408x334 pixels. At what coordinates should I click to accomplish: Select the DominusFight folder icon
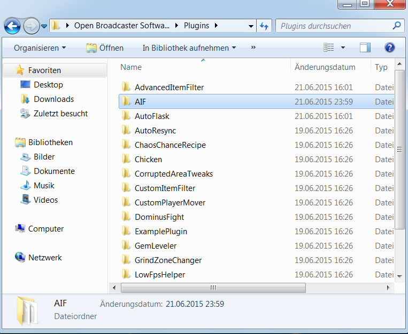(126, 217)
